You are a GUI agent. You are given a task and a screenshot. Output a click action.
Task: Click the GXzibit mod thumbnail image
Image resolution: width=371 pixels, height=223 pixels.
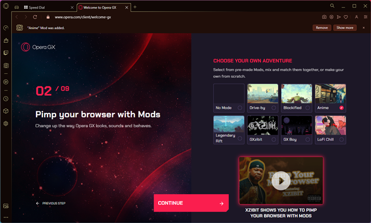tap(263, 125)
